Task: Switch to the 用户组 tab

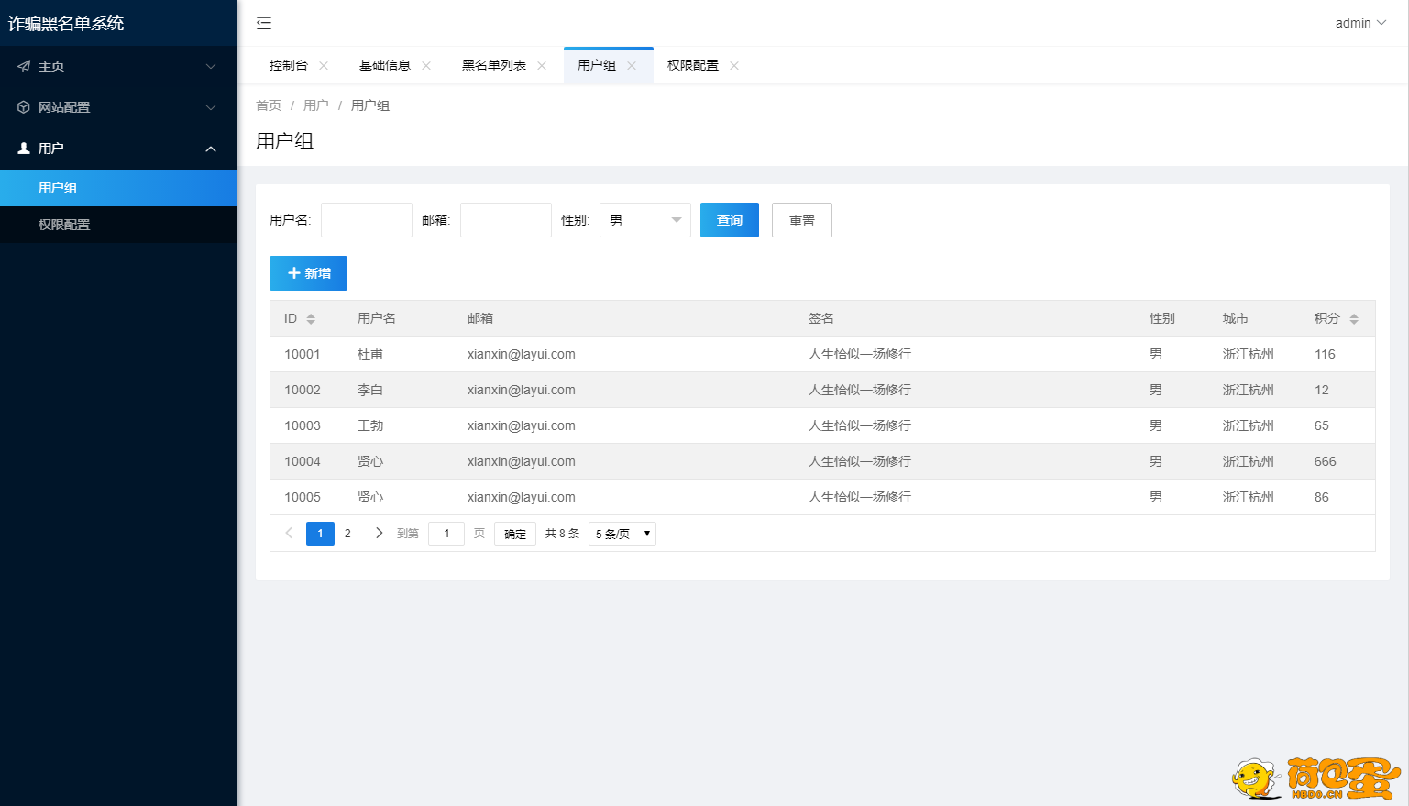Action: pyautogui.click(x=597, y=65)
